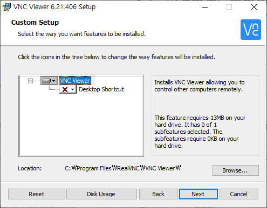Click the VNC logo icon
Viewport: 267px width, 208px height.
tap(251, 30)
